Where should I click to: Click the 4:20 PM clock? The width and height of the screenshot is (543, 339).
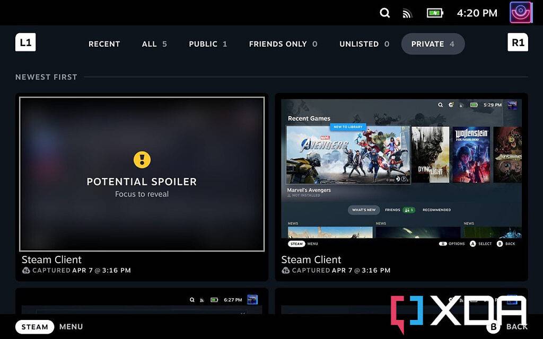coord(477,13)
